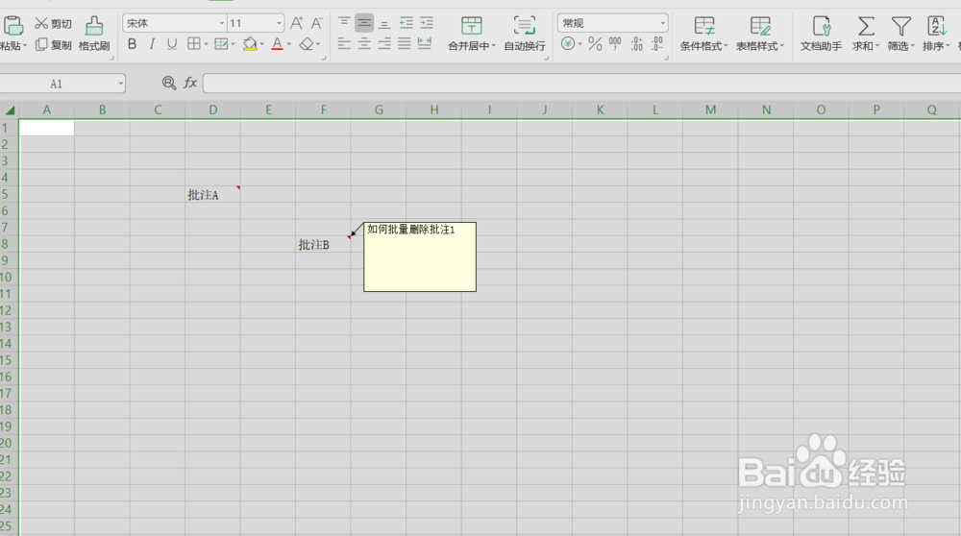Open fill color dropdown arrow
The width and height of the screenshot is (961, 536).
click(x=262, y=44)
